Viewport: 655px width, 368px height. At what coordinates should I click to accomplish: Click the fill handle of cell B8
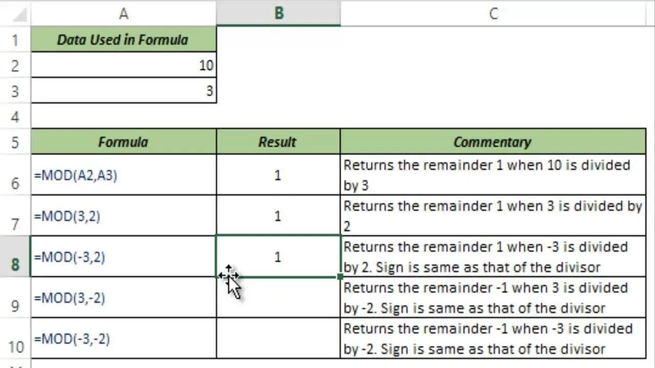340,277
